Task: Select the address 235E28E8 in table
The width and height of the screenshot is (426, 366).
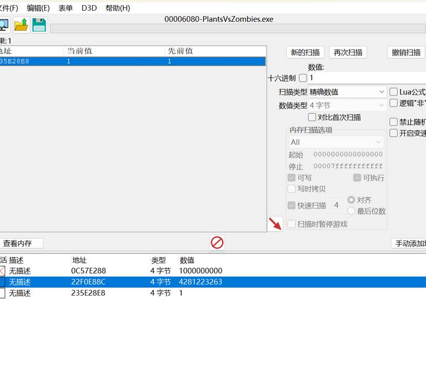Action: coord(88,293)
